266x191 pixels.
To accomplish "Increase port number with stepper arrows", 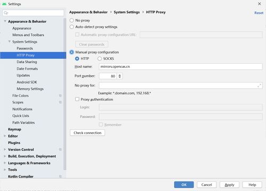I will pos(120,75).
